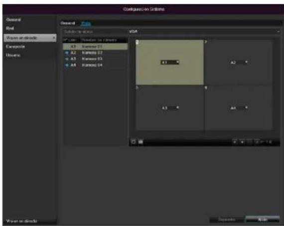Select four-window grid layout icon

(141, 142)
